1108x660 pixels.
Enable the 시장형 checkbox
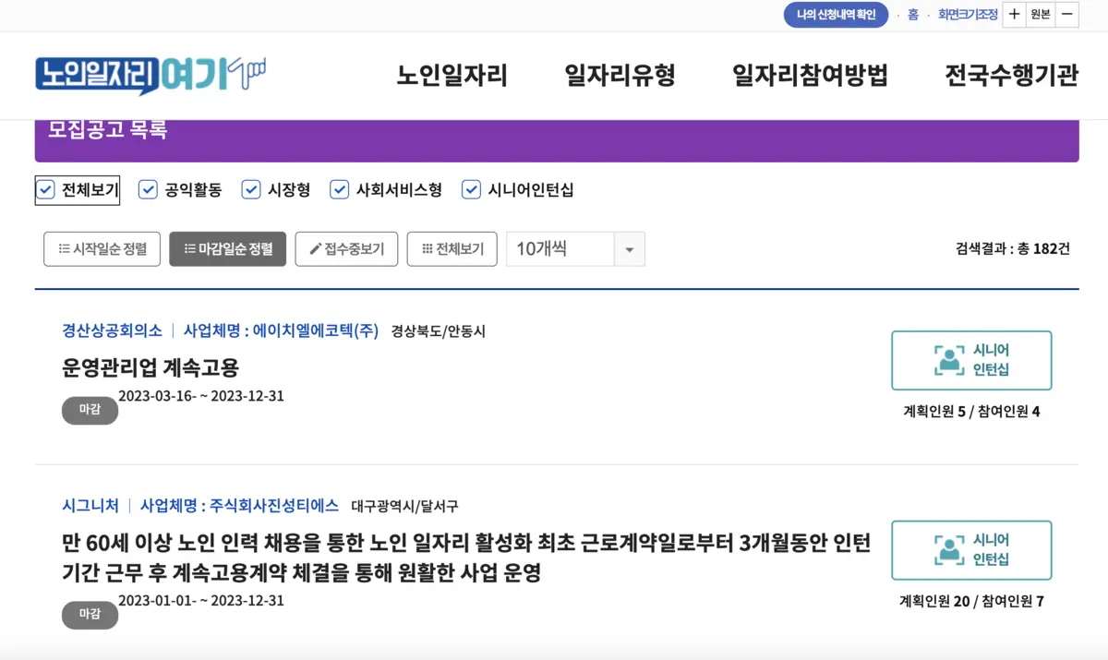coord(250,188)
